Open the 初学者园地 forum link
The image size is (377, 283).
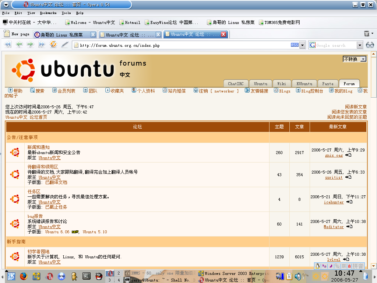coord(38,251)
